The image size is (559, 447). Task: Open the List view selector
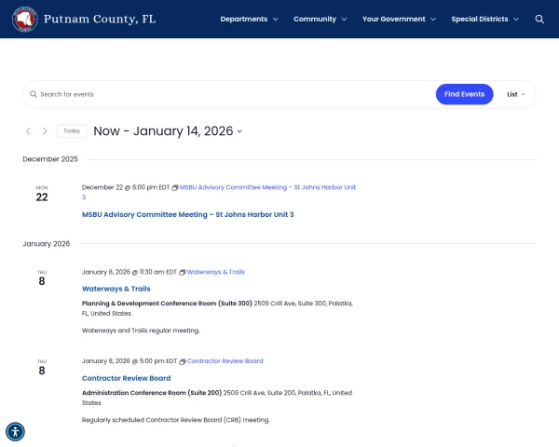(516, 94)
